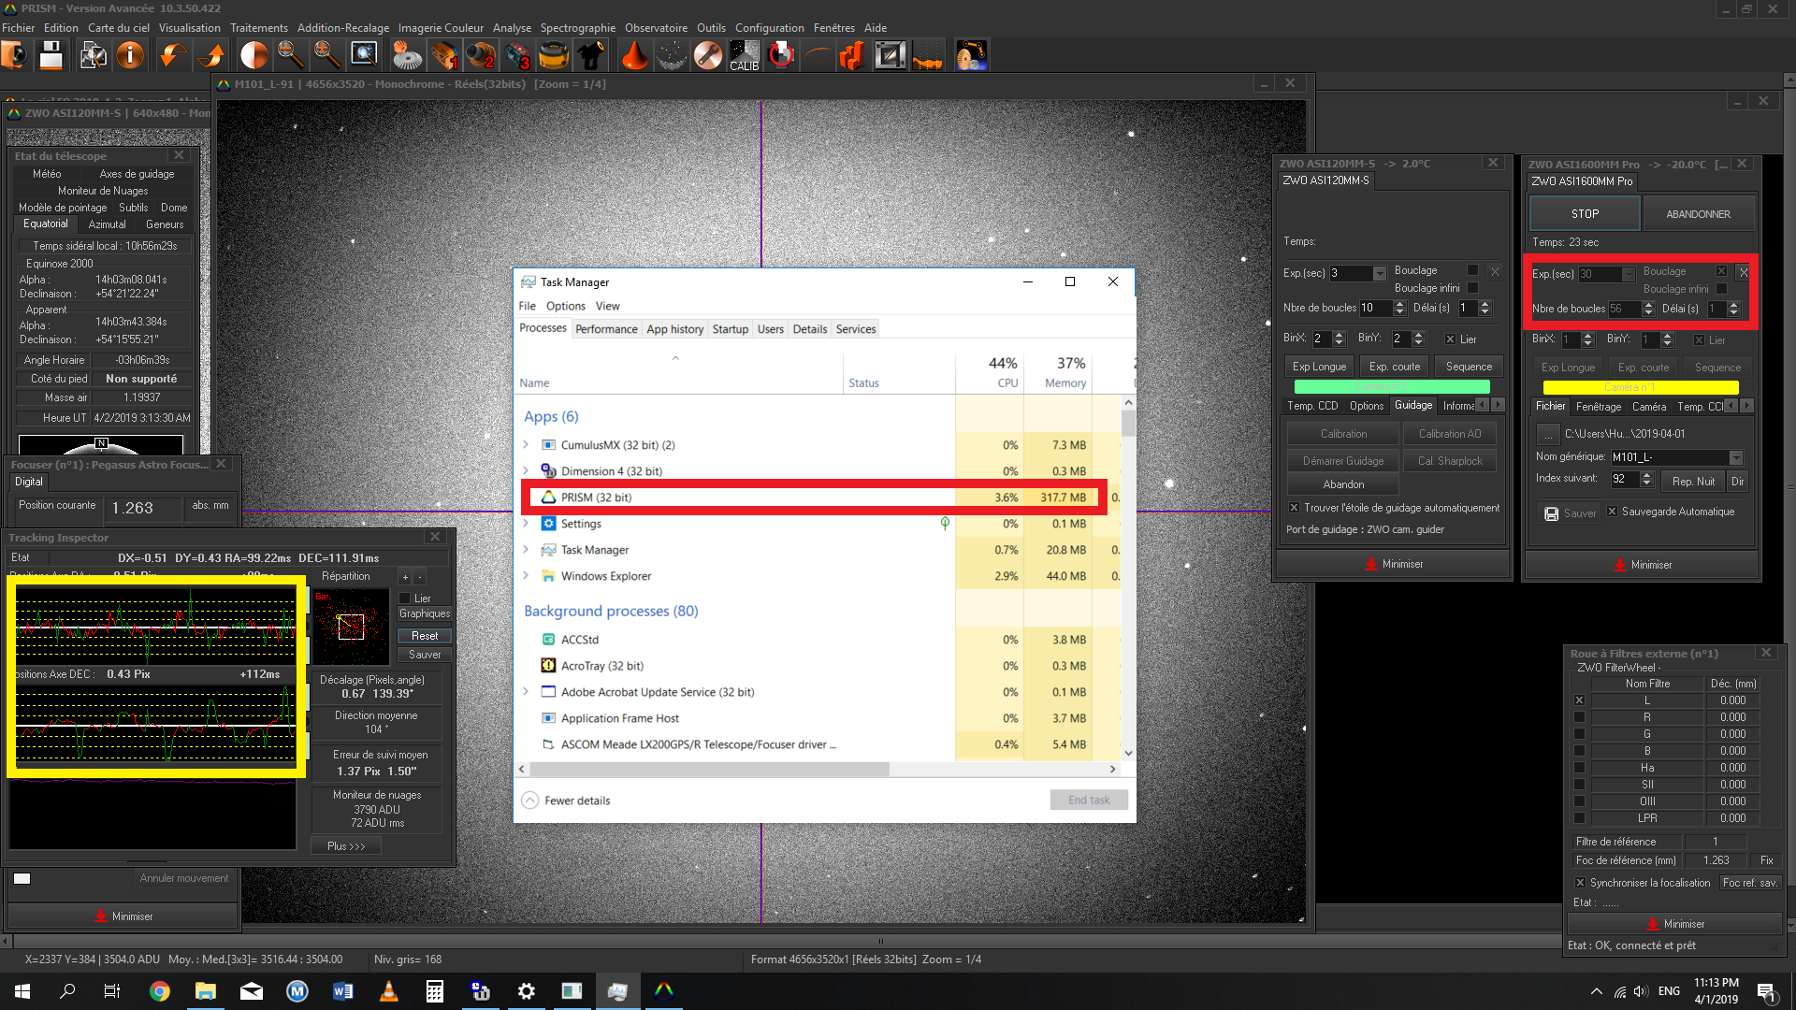This screenshot has width=1796, height=1010.
Task: Click Plus >>> button in Tracking Inspector
Action: [346, 845]
